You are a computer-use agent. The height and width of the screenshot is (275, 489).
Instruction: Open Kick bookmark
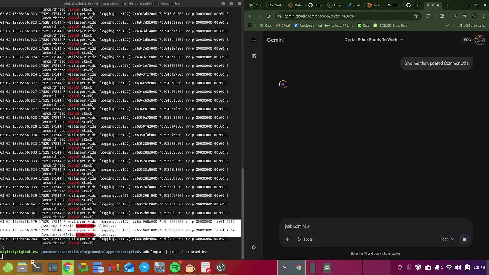point(363,26)
